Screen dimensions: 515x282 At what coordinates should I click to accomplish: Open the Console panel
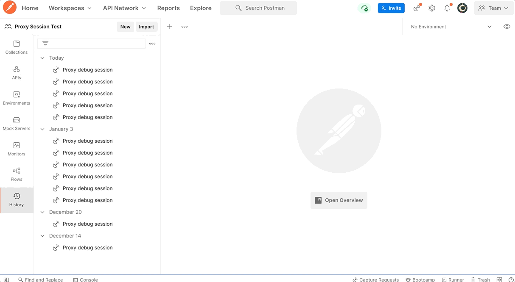click(x=85, y=279)
